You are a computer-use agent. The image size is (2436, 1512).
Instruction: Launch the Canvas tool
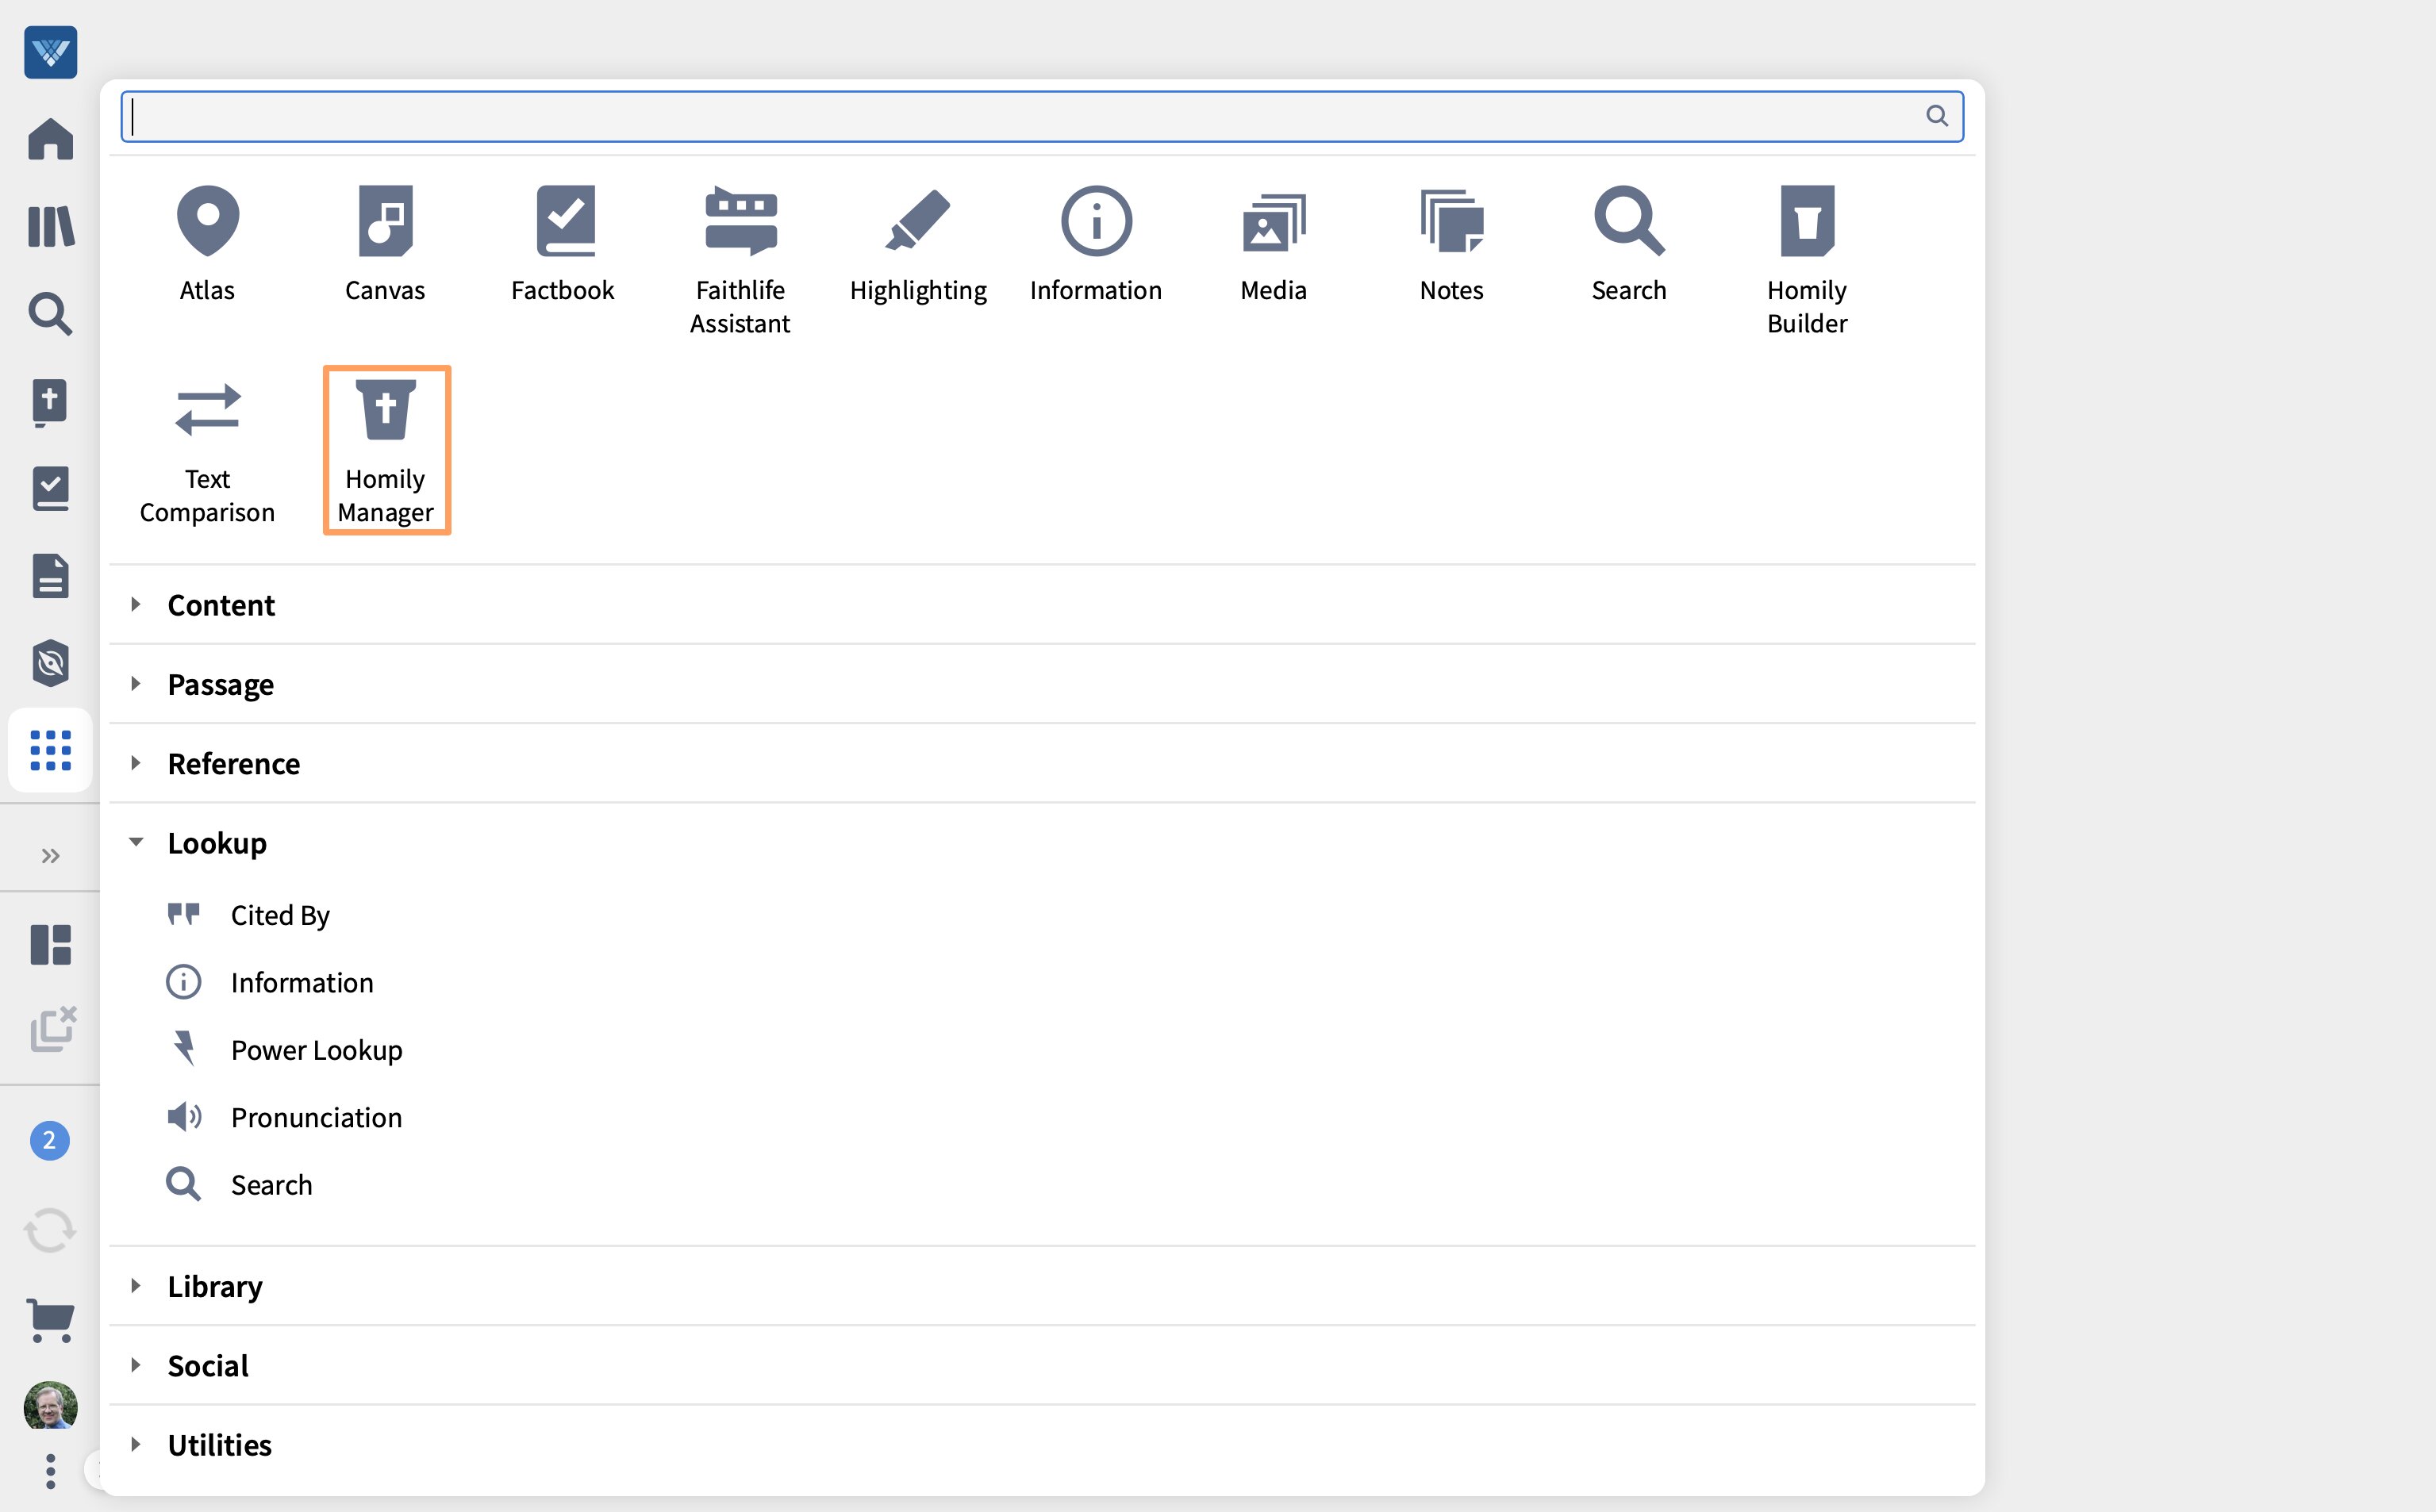[x=385, y=243]
